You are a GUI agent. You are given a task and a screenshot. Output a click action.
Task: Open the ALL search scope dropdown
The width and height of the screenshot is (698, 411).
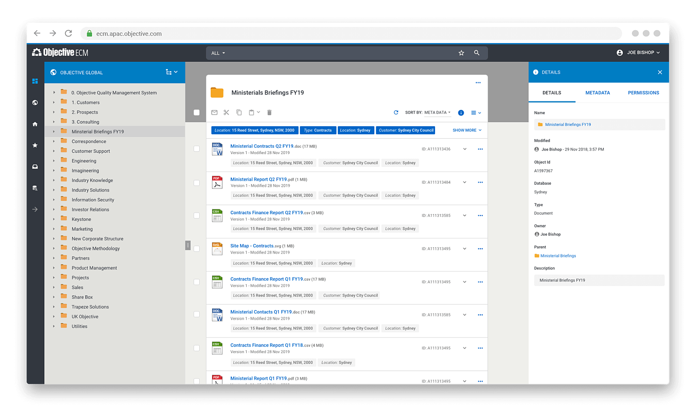coord(218,53)
